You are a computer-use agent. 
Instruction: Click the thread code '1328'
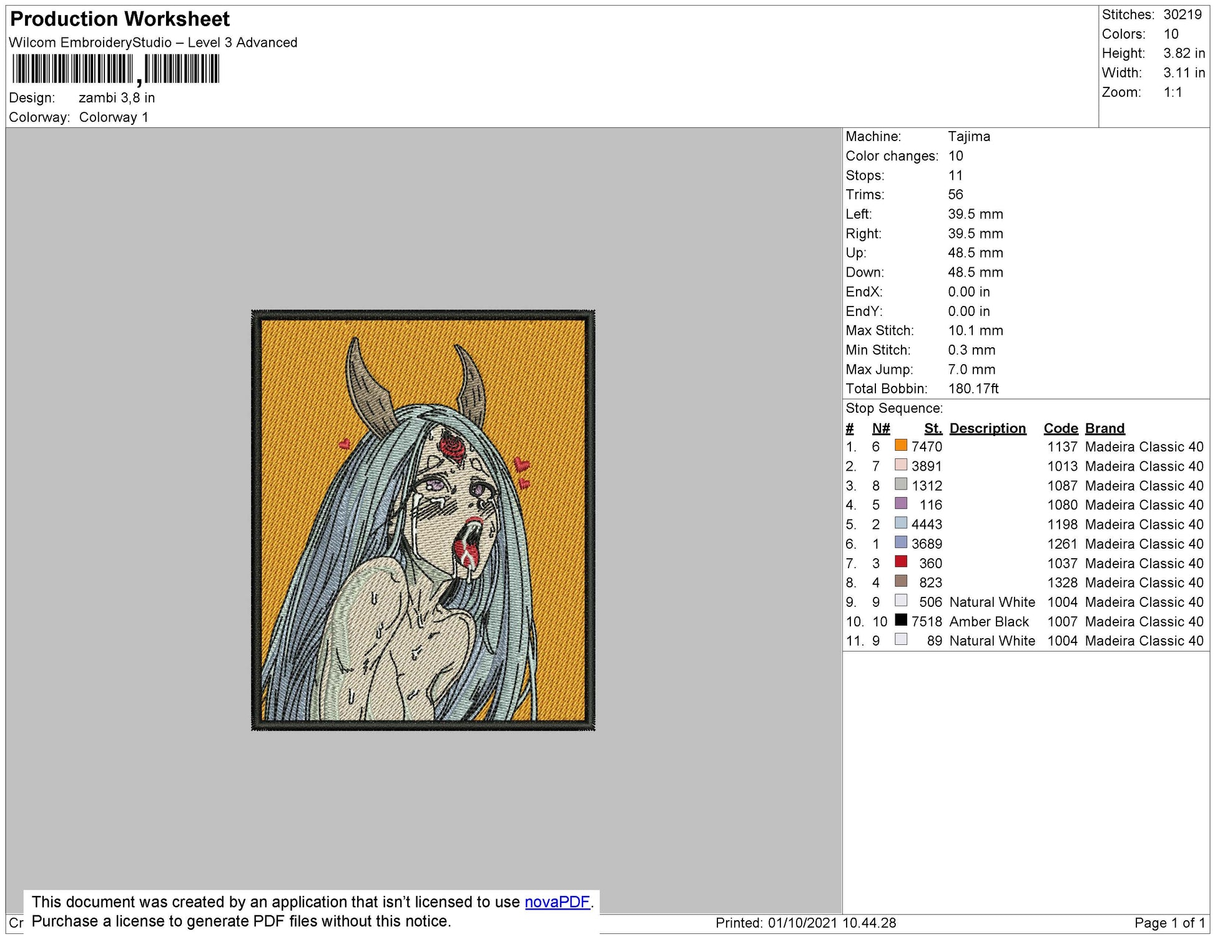coord(1063,583)
